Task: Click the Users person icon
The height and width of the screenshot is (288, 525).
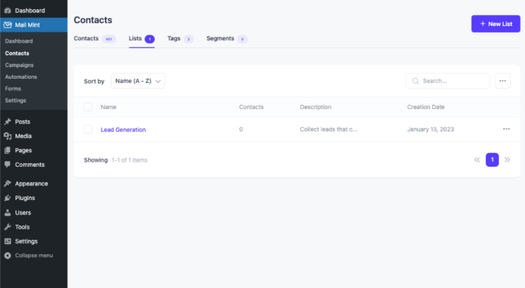Action: click(7, 212)
